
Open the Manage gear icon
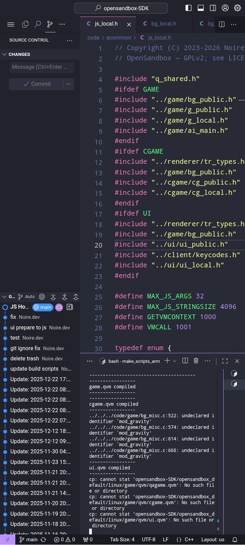click(238, 8)
